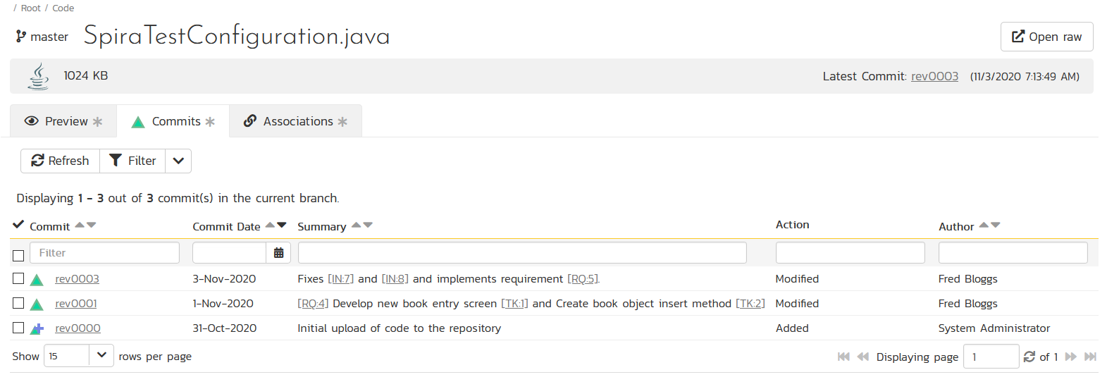
Task: Click the Java file type icon
Action: pos(38,76)
